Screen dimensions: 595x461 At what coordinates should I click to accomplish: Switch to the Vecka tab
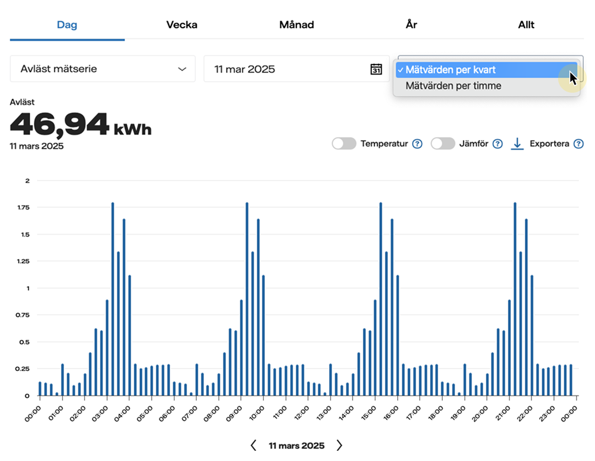(181, 25)
